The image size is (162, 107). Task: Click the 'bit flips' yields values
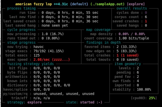click(47, 68)
